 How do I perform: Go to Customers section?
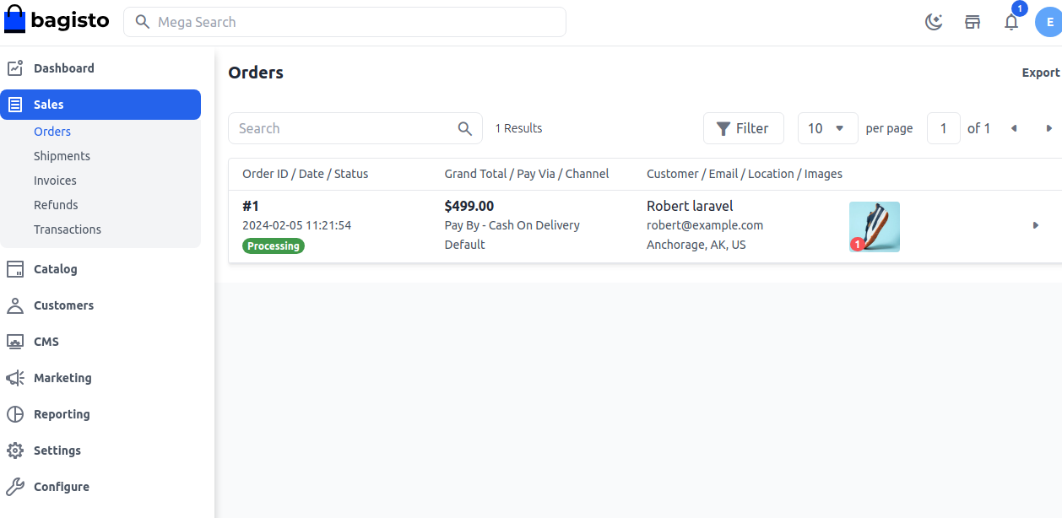tap(63, 305)
